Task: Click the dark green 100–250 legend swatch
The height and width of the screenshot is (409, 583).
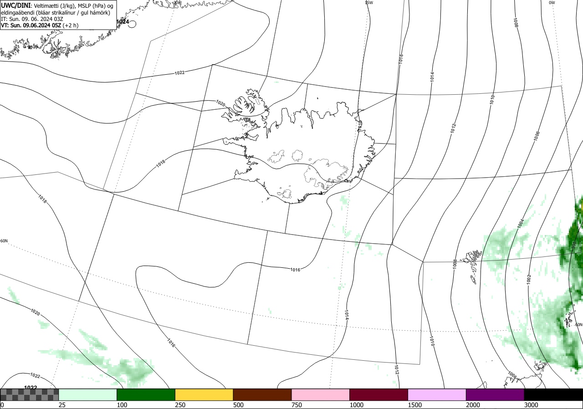Action: point(146,394)
